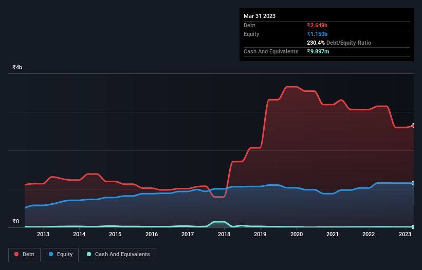This screenshot has height=270, width=422.
Task: Click the Mar 31 2023 tooltip date
Action: click(x=260, y=16)
